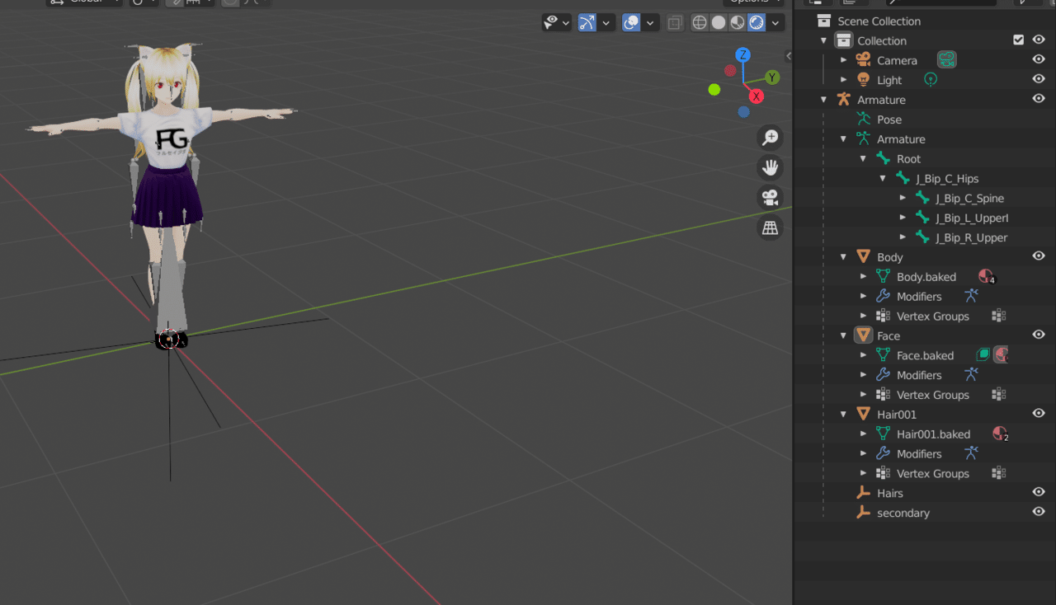Viewport: 1056px width, 605px height.
Task: Click the material icon beside Body.baked
Action: [986, 276]
